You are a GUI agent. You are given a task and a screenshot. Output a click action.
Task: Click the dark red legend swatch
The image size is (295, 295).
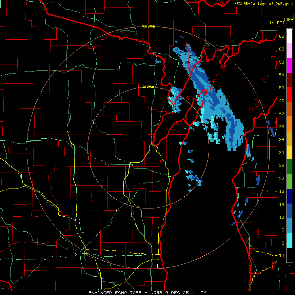pyautogui.click(x=289, y=80)
